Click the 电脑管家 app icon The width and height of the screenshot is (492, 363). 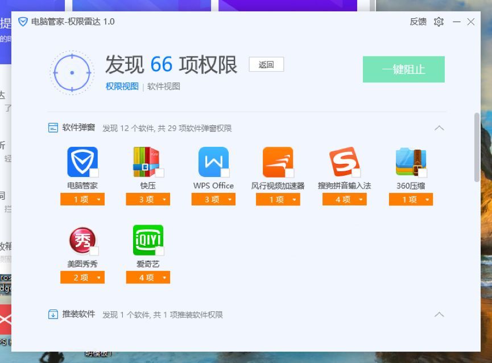pyautogui.click(x=82, y=162)
